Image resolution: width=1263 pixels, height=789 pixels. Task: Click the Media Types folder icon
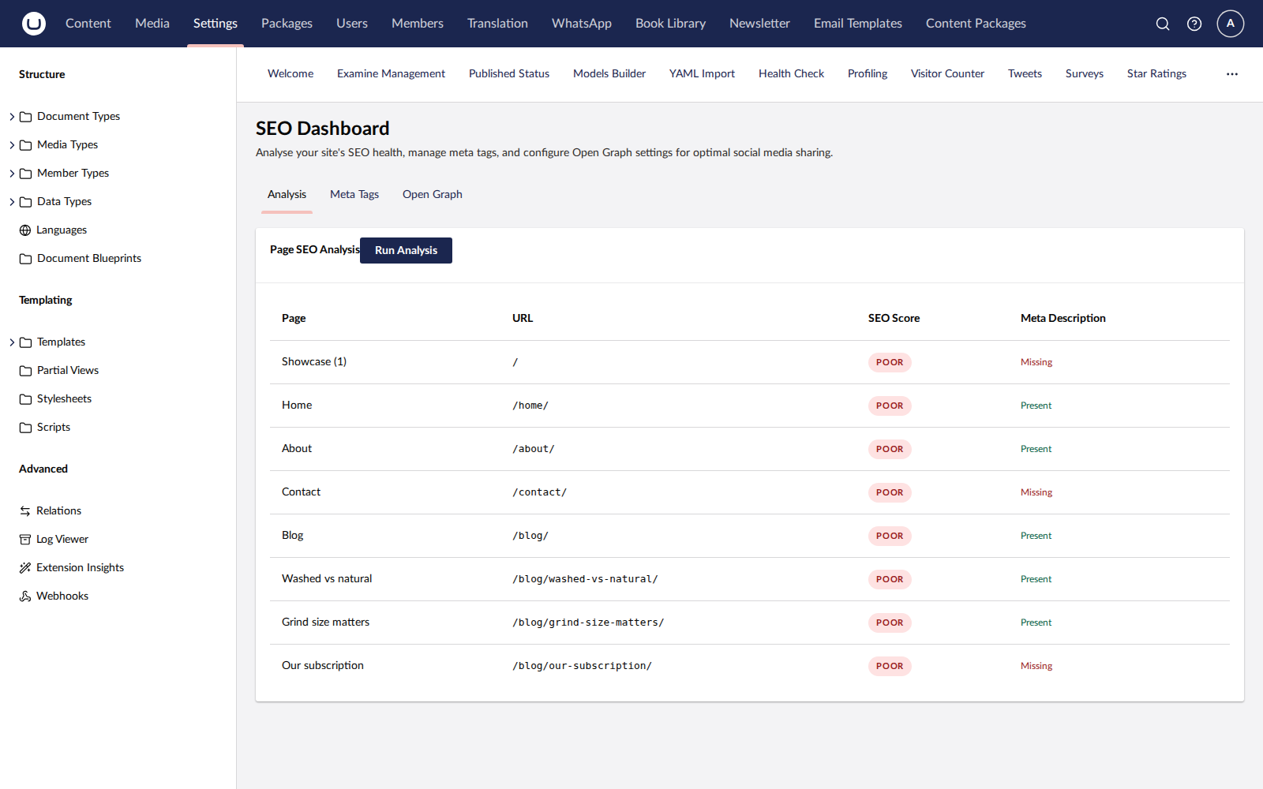click(25, 145)
